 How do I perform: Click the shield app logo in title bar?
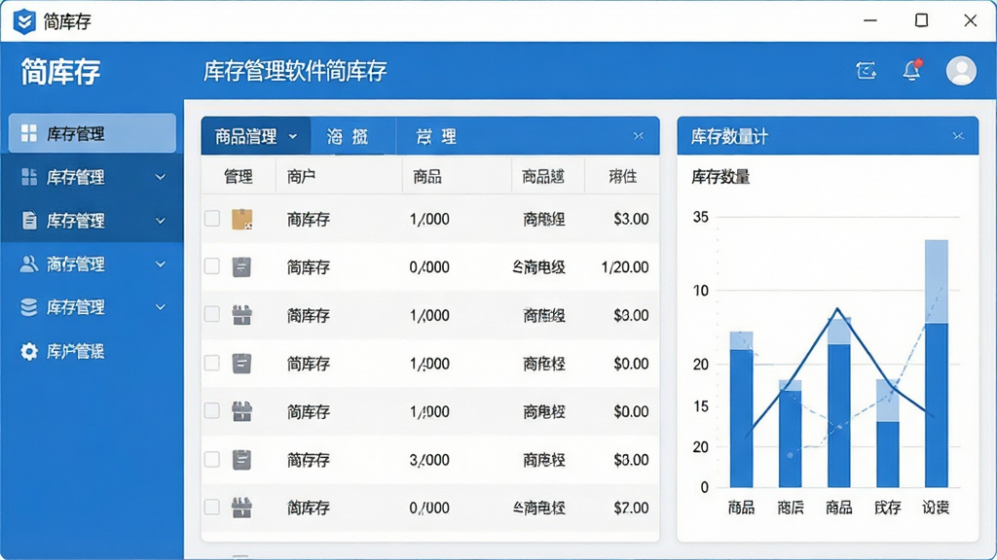pyautogui.click(x=24, y=21)
